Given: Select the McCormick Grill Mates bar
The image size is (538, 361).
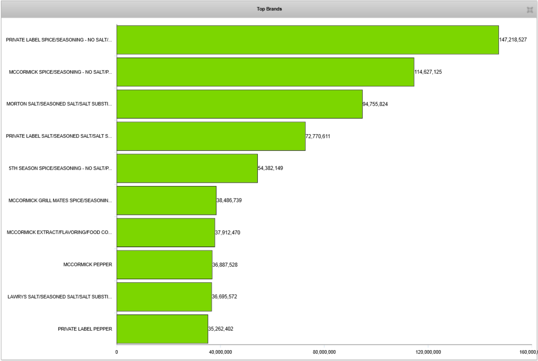Looking at the screenshot, I should pyautogui.click(x=166, y=200).
